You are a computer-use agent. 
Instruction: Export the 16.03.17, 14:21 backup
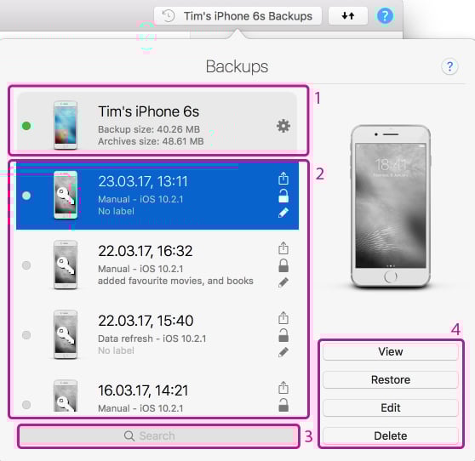coord(283,387)
